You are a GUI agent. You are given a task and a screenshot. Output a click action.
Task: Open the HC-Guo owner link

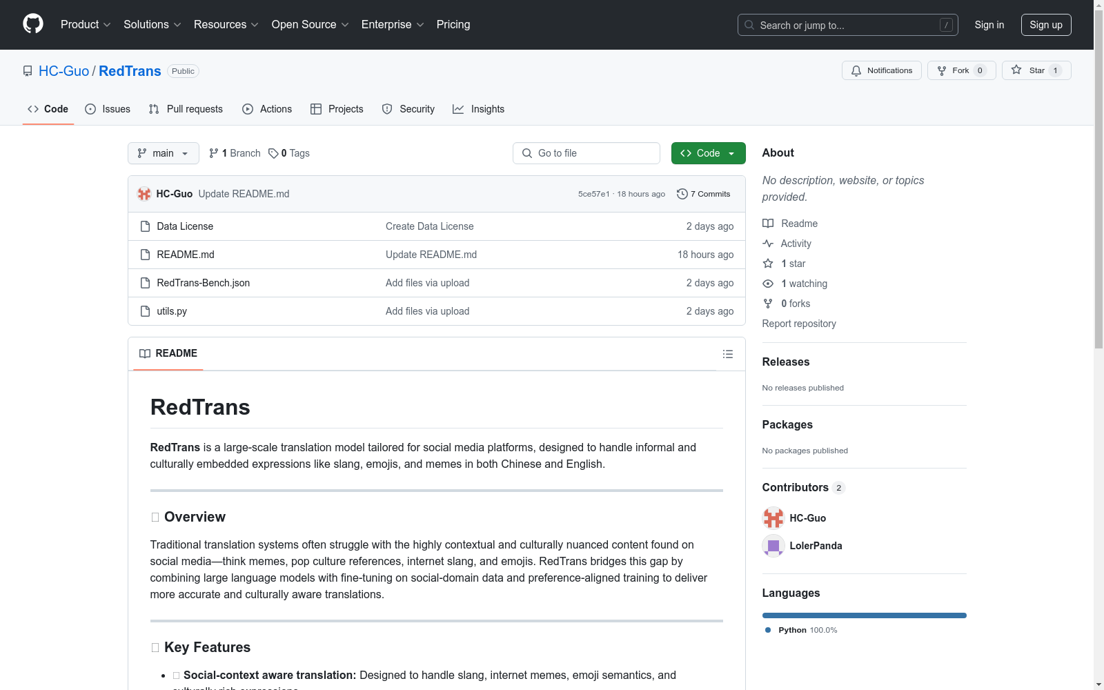coord(64,71)
